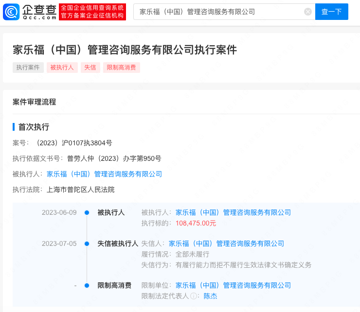The height and width of the screenshot is (312, 360).
Task: Click the page title 家乐福(中国)管理咨询服务有限公司执行案件
Action: [125, 50]
